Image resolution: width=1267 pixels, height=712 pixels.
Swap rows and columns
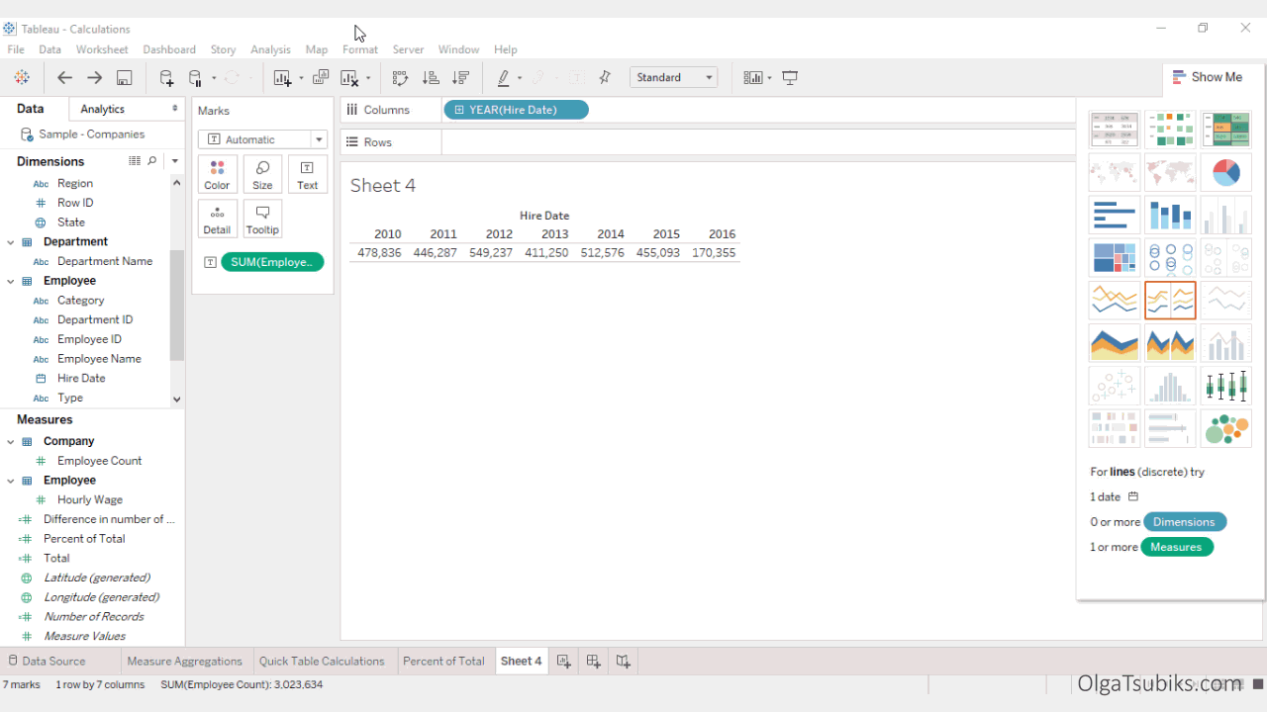pyautogui.click(x=400, y=77)
